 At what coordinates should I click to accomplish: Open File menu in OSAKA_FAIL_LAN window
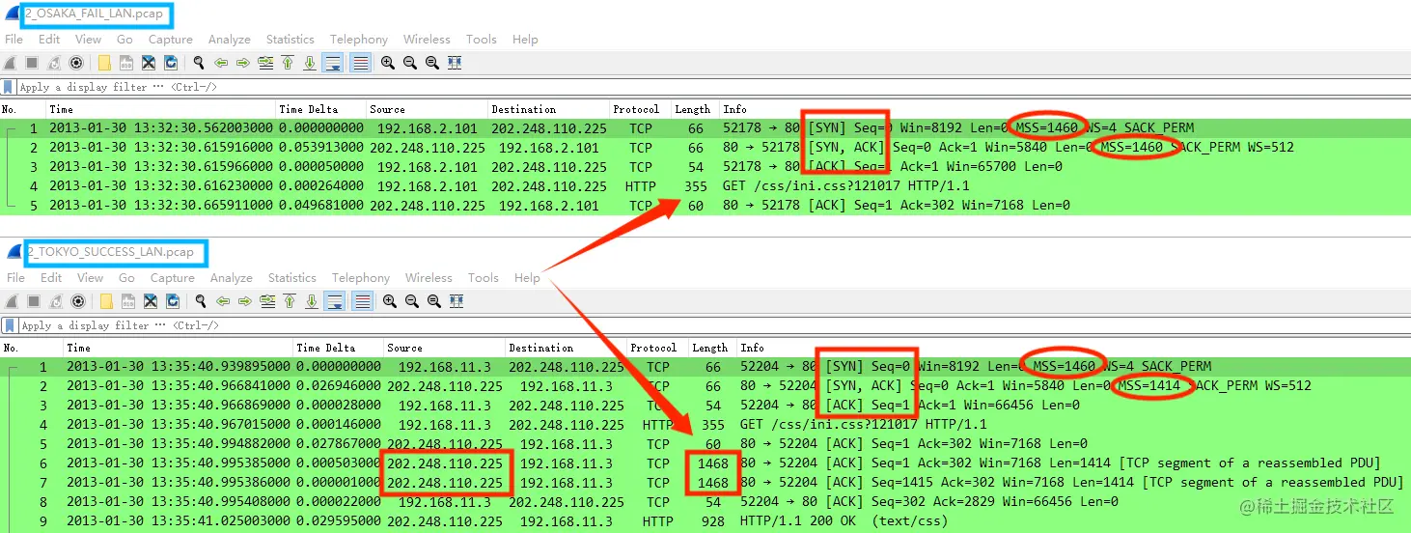point(14,40)
